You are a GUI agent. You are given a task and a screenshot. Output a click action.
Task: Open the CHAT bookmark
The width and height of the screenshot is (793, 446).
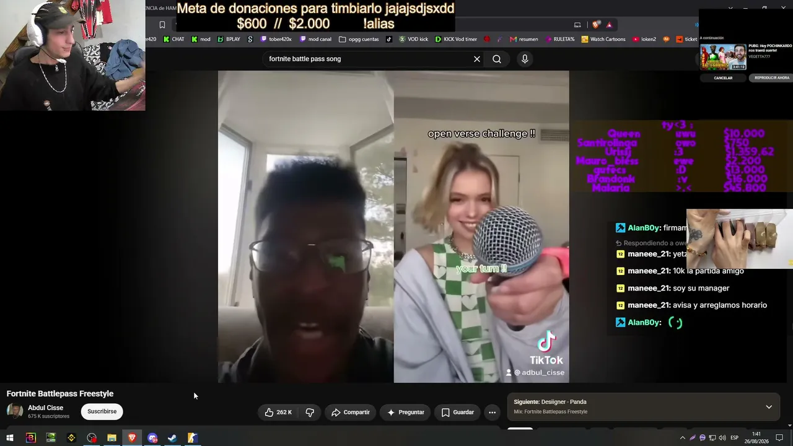click(x=173, y=39)
